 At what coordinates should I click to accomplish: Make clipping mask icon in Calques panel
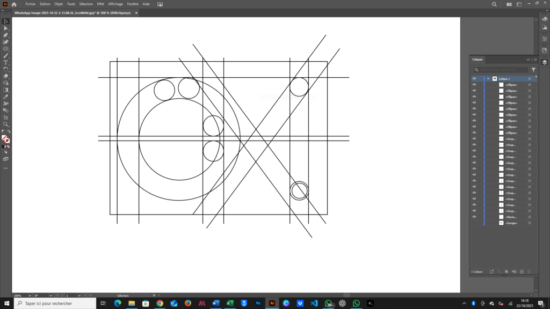pyautogui.click(x=506, y=271)
